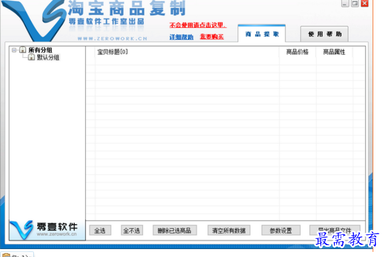The image size is (384, 257).
Task: Maximize the 淘宝商品复制 window
Action: click(355, 3)
